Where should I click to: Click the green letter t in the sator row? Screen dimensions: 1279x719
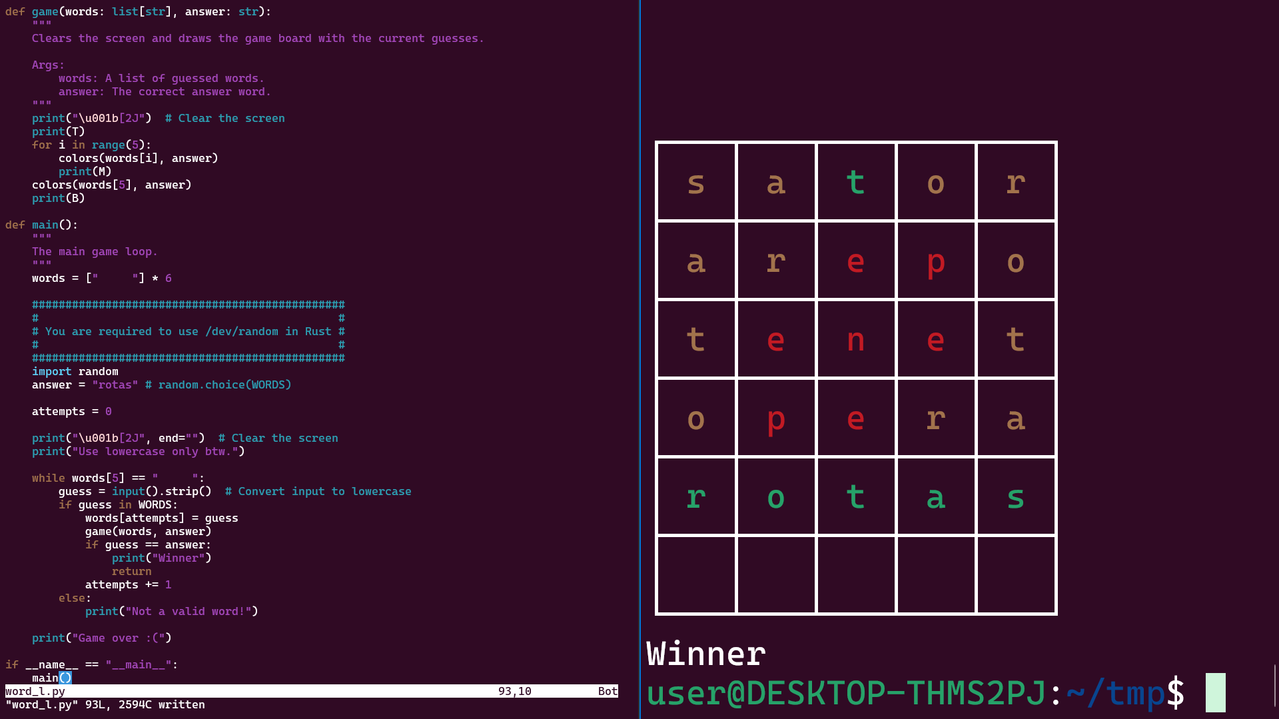(x=855, y=183)
